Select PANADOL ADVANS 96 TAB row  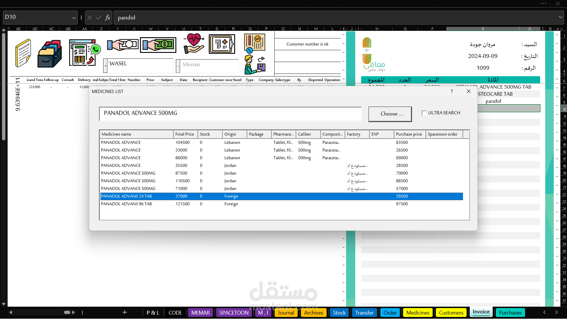pos(281,204)
